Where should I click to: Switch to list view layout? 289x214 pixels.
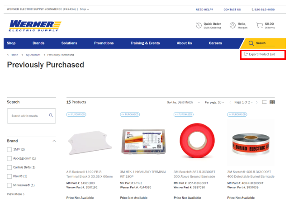pyautogui.click(x=264, y=102)
